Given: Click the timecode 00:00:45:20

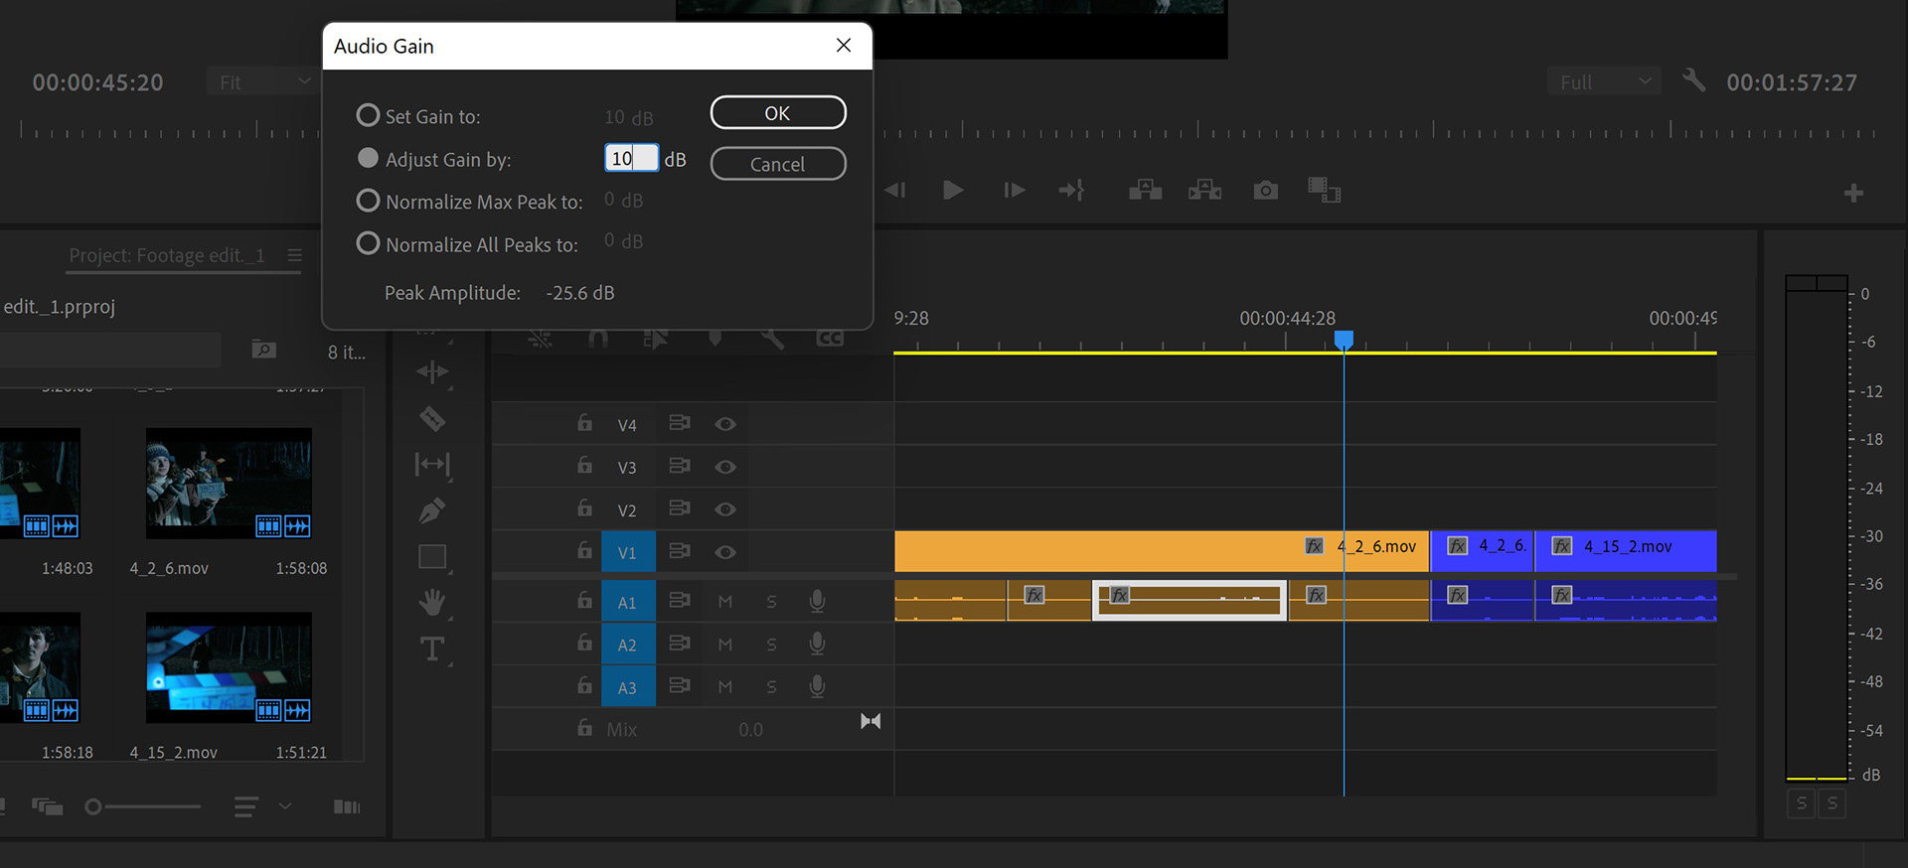Looking at the screenshot, I should (98, 82).
